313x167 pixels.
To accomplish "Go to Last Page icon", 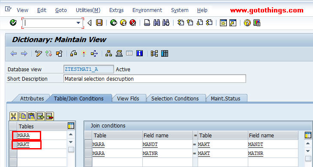I will pyautogui.click(x=209, y=23).
